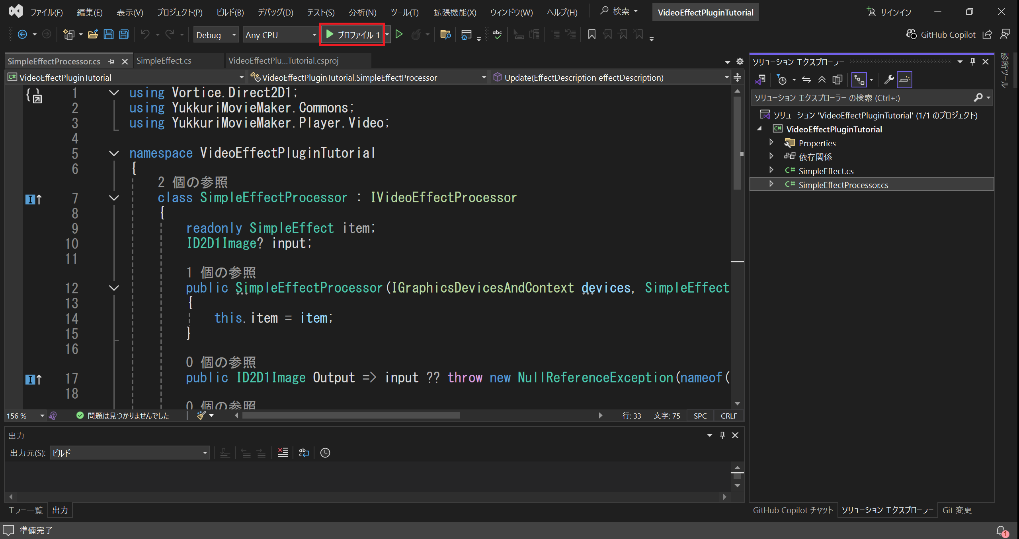Expand the SimpleEffect.cs tree node
1019x539 pixels.
(771, 171)
